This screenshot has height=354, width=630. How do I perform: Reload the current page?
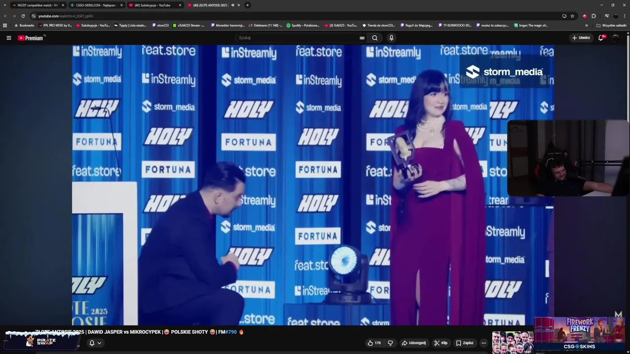tap(23, 16)
